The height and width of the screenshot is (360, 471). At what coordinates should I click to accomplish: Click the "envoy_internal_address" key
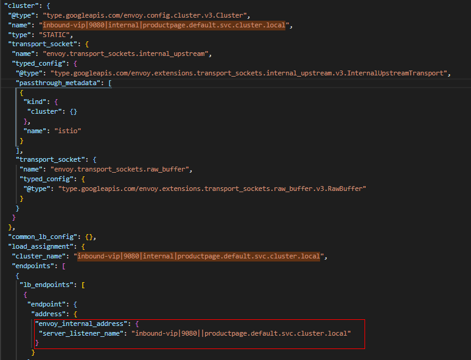(x=81, y=324)
